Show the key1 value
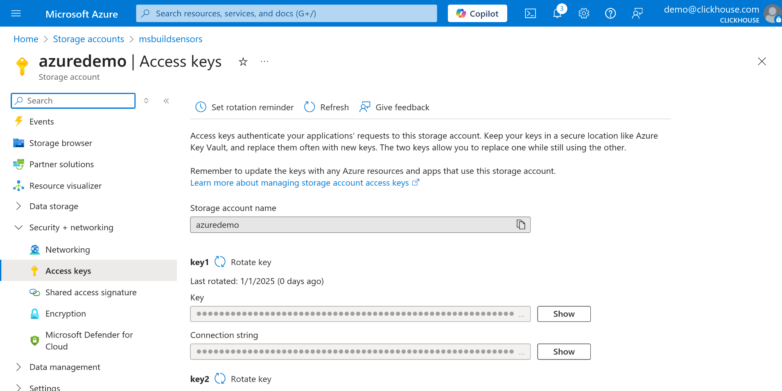782x391 pixels. point(563,314)
